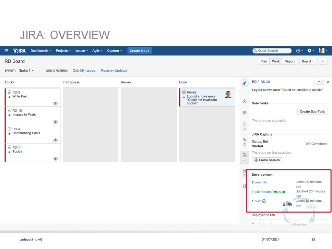Select the Topics card text

click(x=17, y=151)
